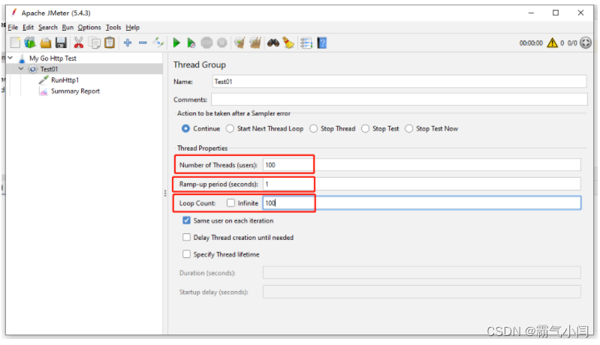Click the 0/0 thread count text

pos(572,43)
